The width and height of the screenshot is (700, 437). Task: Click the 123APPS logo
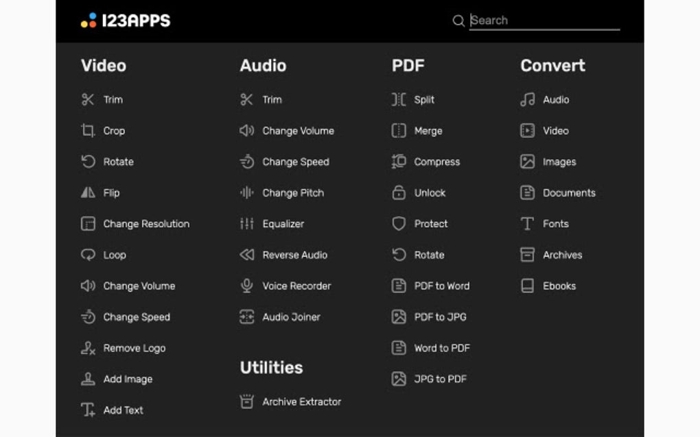pyautogui.click(x=126, y=21)
